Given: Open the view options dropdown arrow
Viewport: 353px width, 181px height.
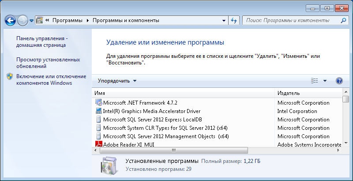Looking at the screenshot, I should pos(325,81).
